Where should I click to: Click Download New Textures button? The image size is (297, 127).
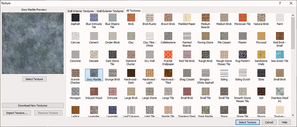pos(33,105)
